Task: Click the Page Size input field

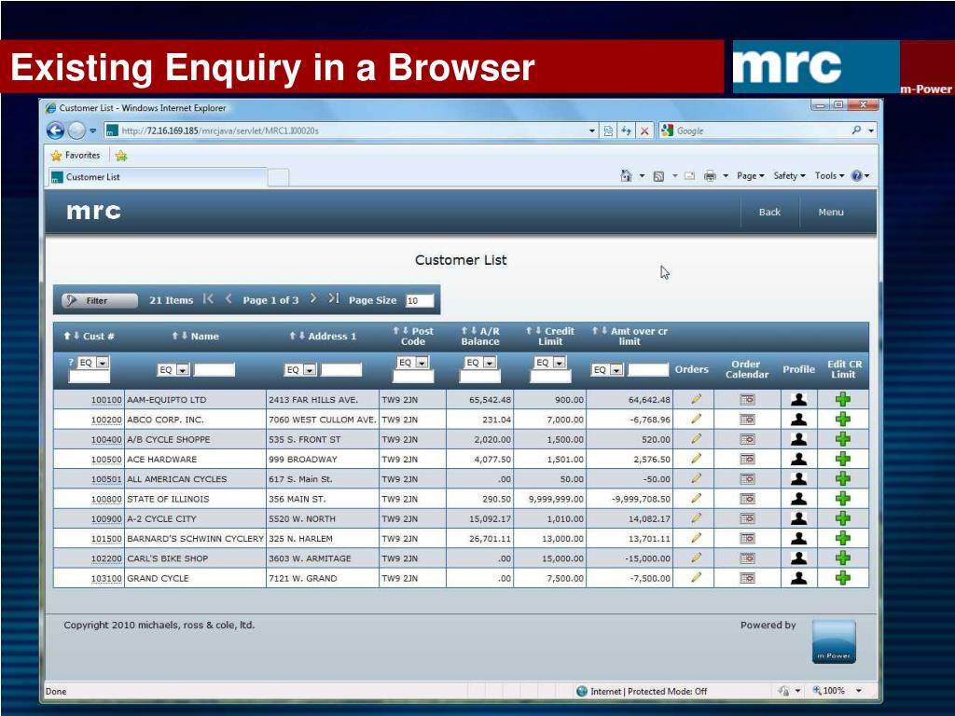Action: pyautogui.click(x=419, y=300)
